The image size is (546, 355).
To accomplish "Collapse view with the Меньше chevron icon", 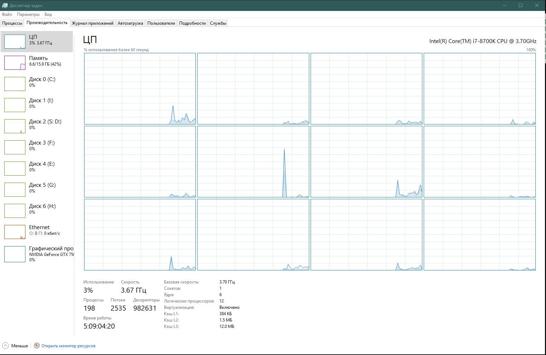I will click(5, 346).
